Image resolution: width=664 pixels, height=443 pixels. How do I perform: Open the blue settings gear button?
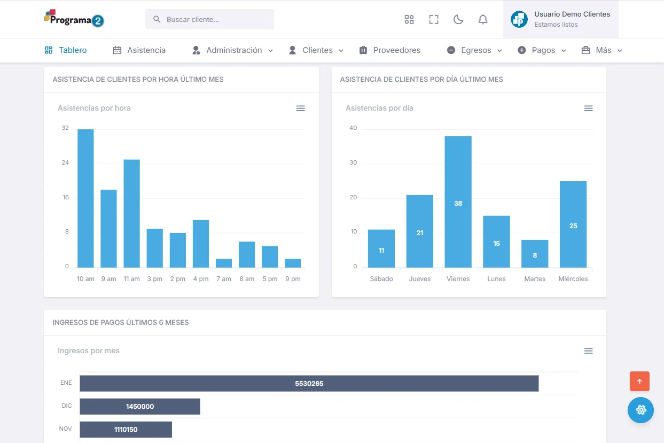[640, 410]
